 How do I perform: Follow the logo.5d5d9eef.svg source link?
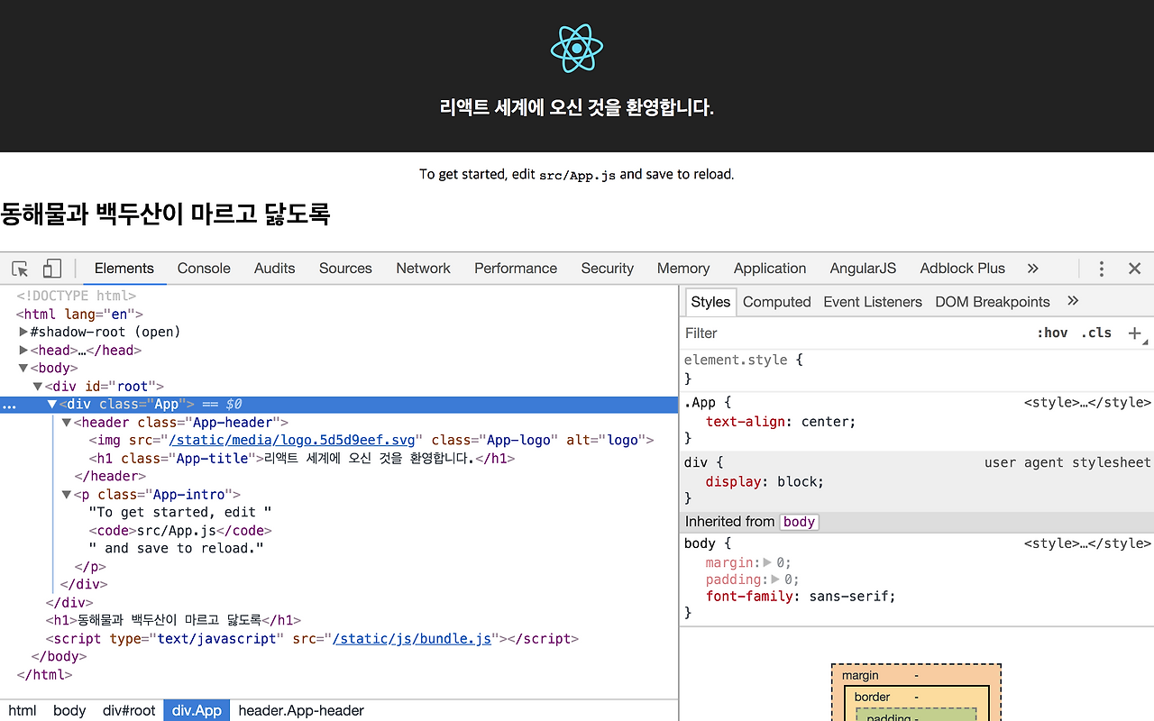click(x=292, y=441)
